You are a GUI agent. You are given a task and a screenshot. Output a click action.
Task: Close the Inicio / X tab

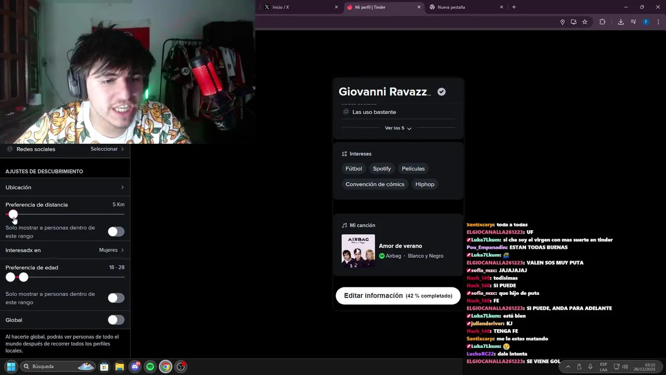336,7
